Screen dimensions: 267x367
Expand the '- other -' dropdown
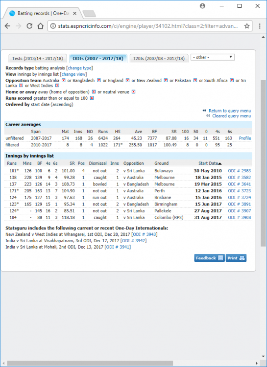click(x=213, y=57)
